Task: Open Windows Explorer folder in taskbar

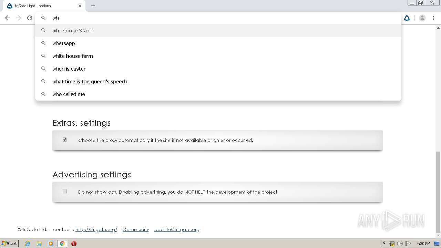Action: point(39,244)
